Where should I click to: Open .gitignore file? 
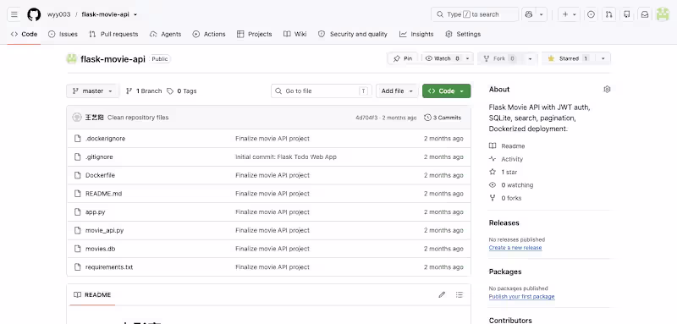click(x=99, y=157)
